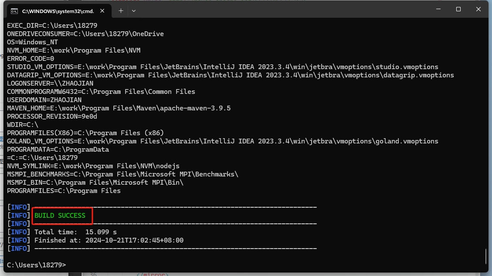Close the cmd.exe tab
This screenshot has width=492, height=276.
[x=102, y=10]
